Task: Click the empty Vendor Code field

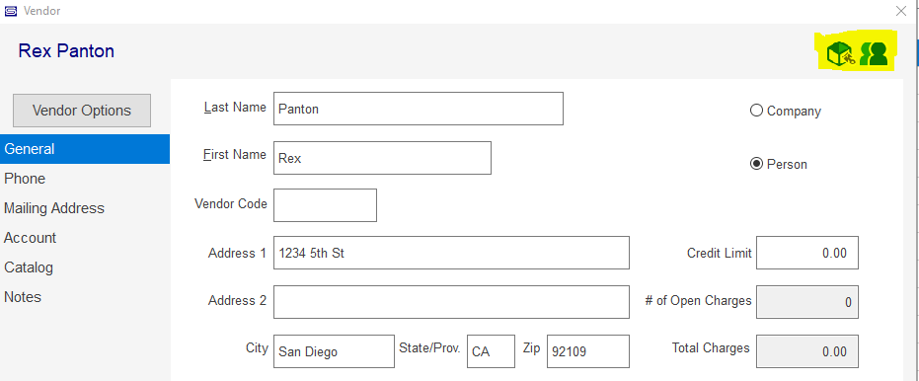Action: (x=326, y=205)
